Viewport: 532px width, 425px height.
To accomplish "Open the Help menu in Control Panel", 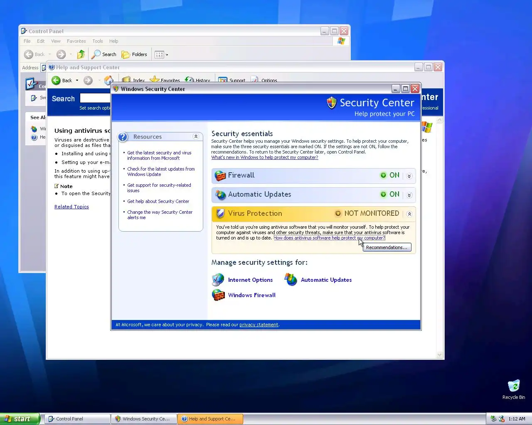I will [x=113, y=41].
